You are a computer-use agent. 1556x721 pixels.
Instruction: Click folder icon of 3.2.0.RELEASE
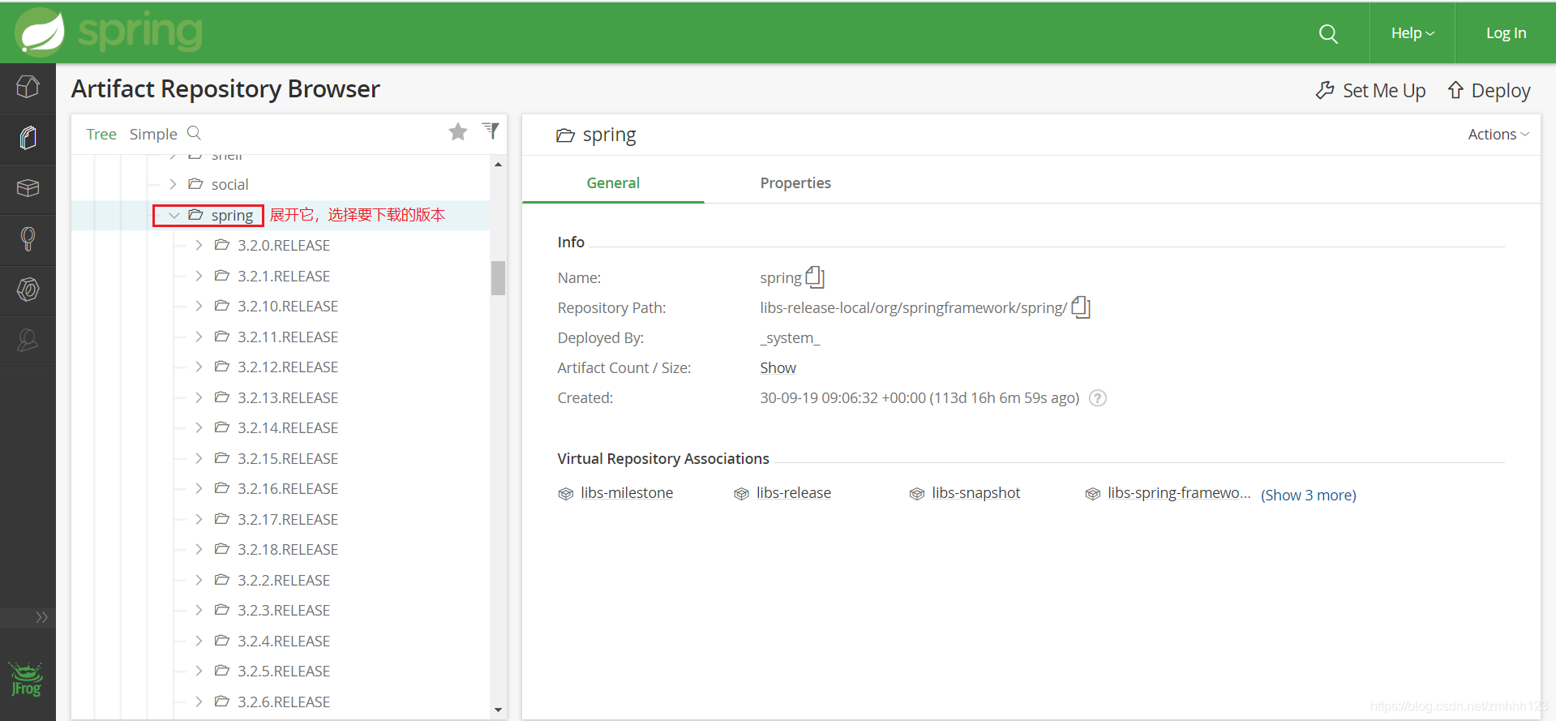(222, 244)
